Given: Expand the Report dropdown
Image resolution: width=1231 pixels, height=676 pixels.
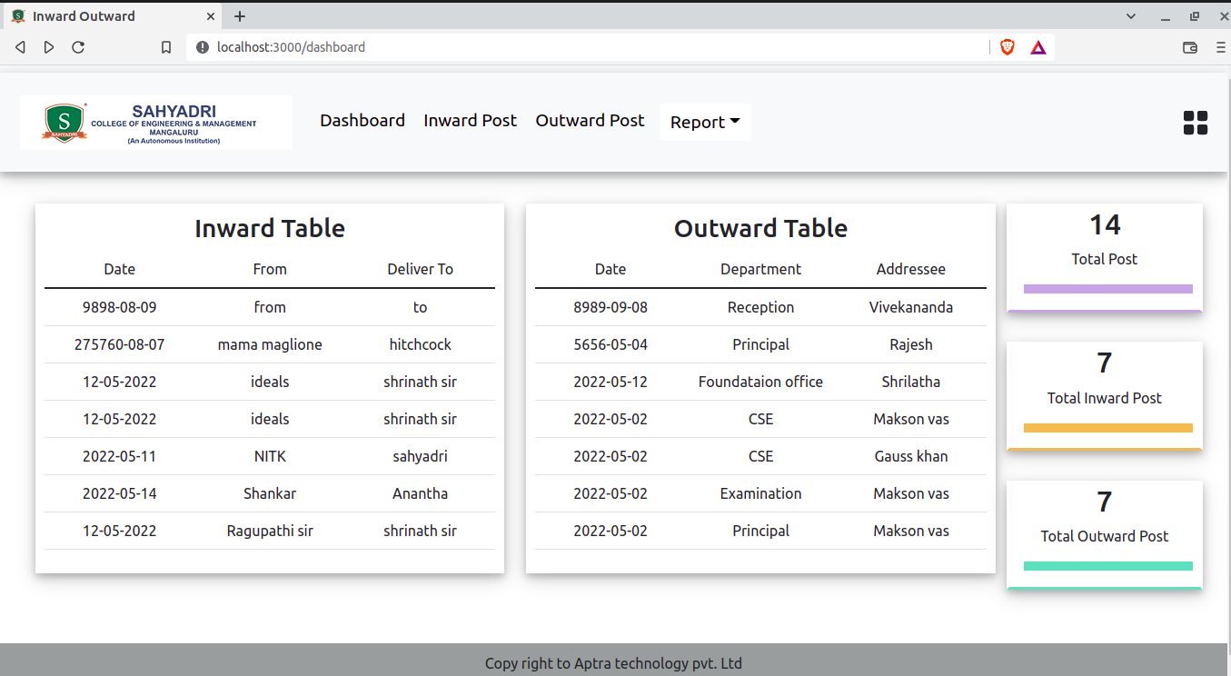Looking at the screenshot, I should click(705, 122).
